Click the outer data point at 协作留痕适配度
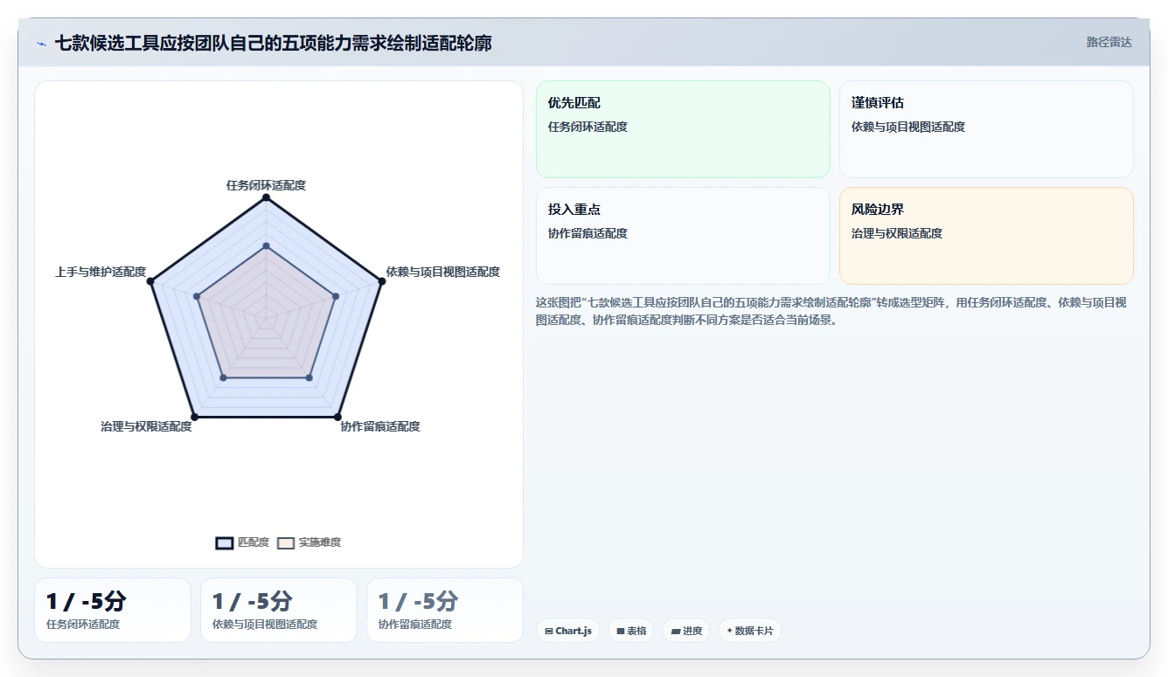 [x=337, y=418]
